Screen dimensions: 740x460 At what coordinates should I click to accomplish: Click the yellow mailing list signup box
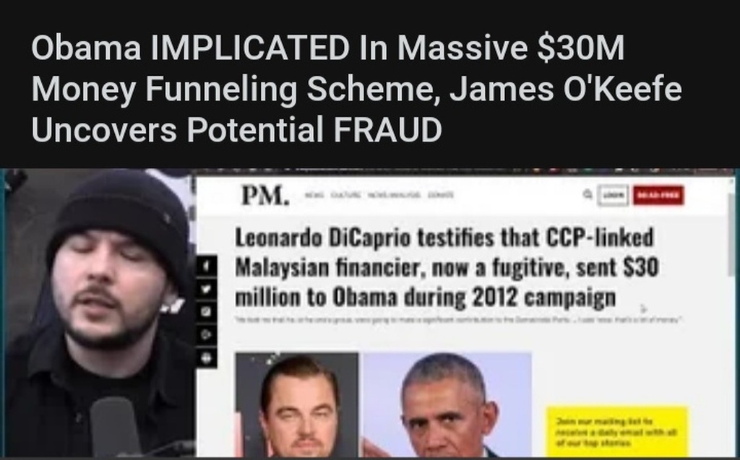pyautogui.click(x=617, y=430)
